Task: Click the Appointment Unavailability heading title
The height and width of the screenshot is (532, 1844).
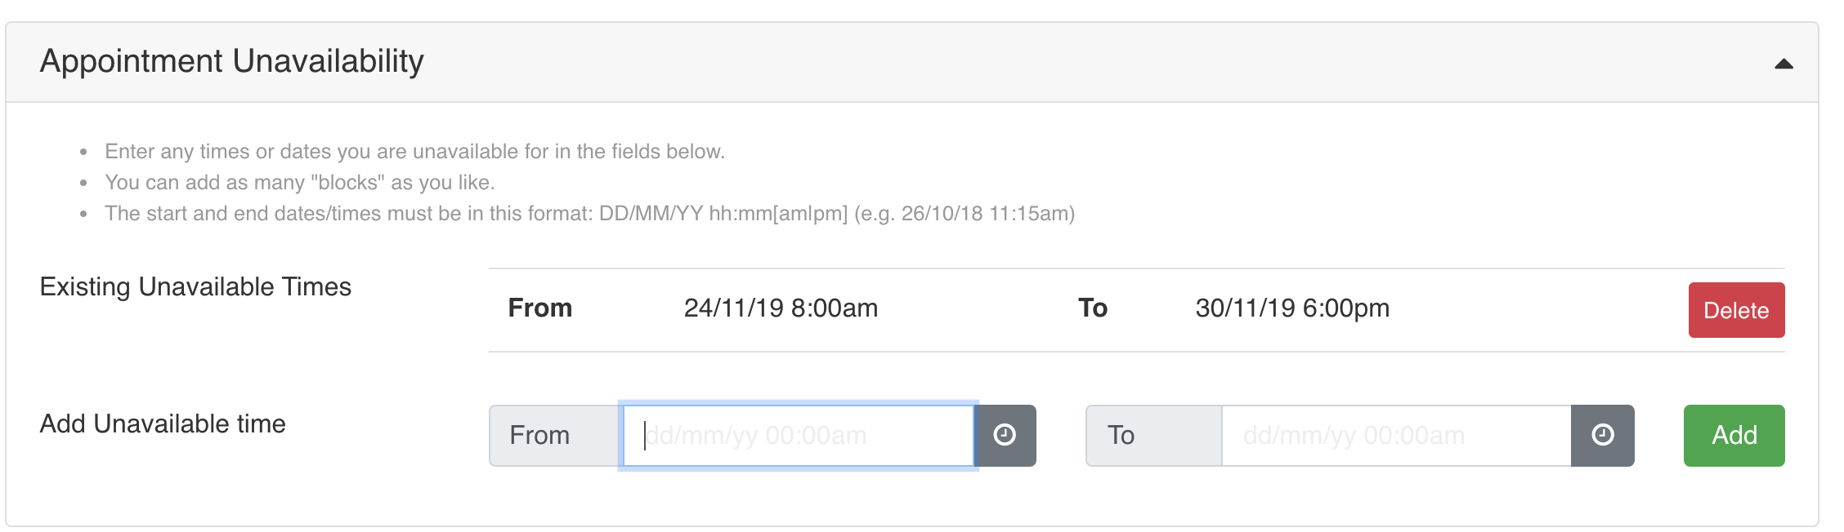Action: coord(232,61)
